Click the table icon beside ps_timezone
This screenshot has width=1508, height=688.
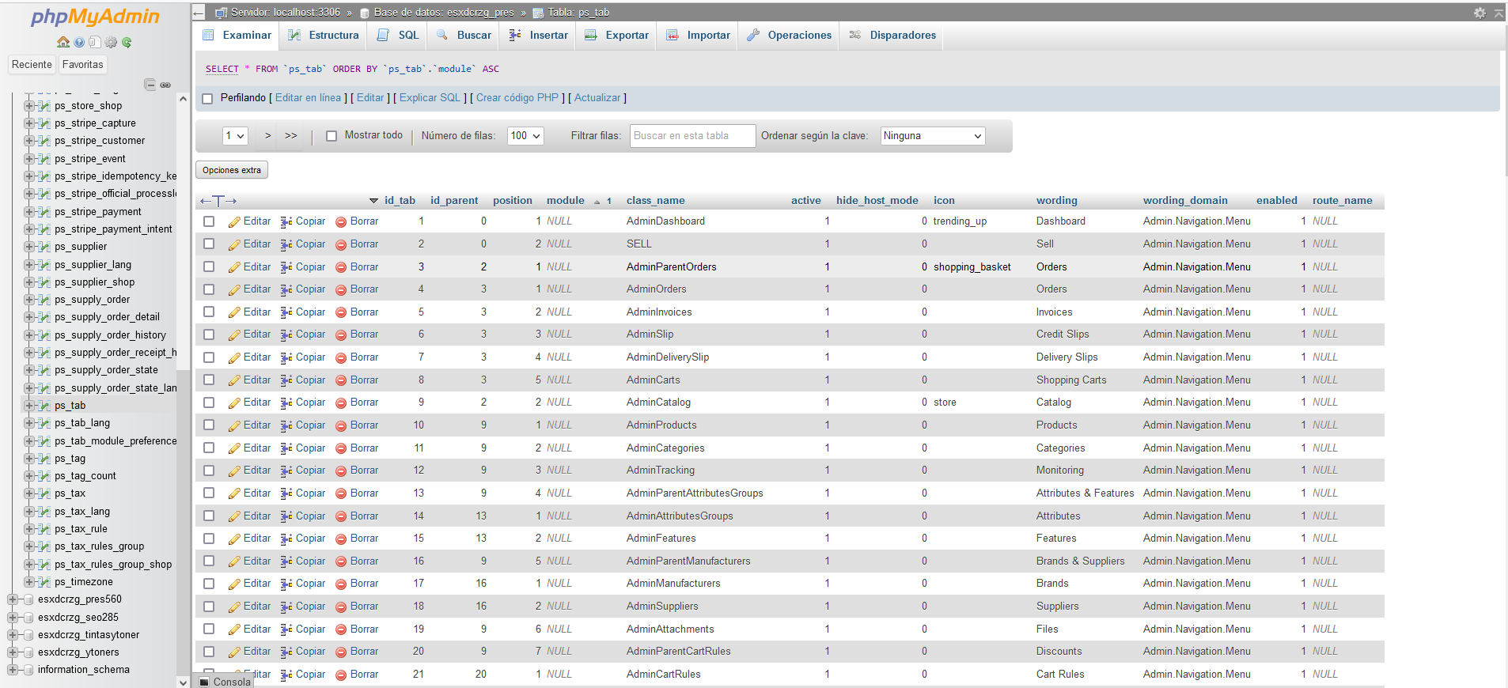[x=44, y=582]
